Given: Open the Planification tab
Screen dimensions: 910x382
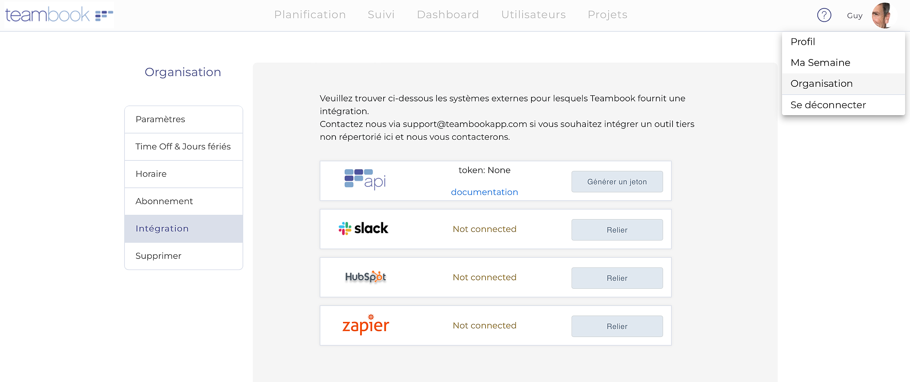Looking at the screenshot, I should click(310, 15).
